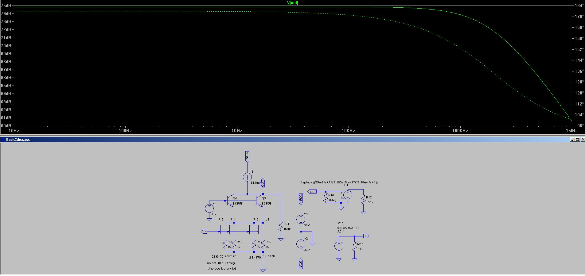Select the V2 36V supply source

click(x=301, y=244)
